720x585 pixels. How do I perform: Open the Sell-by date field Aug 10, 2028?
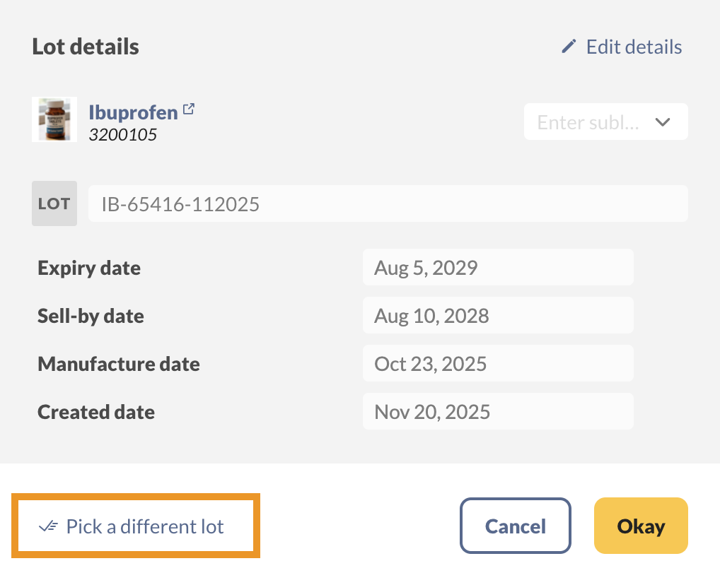click(x=498, y=316)
